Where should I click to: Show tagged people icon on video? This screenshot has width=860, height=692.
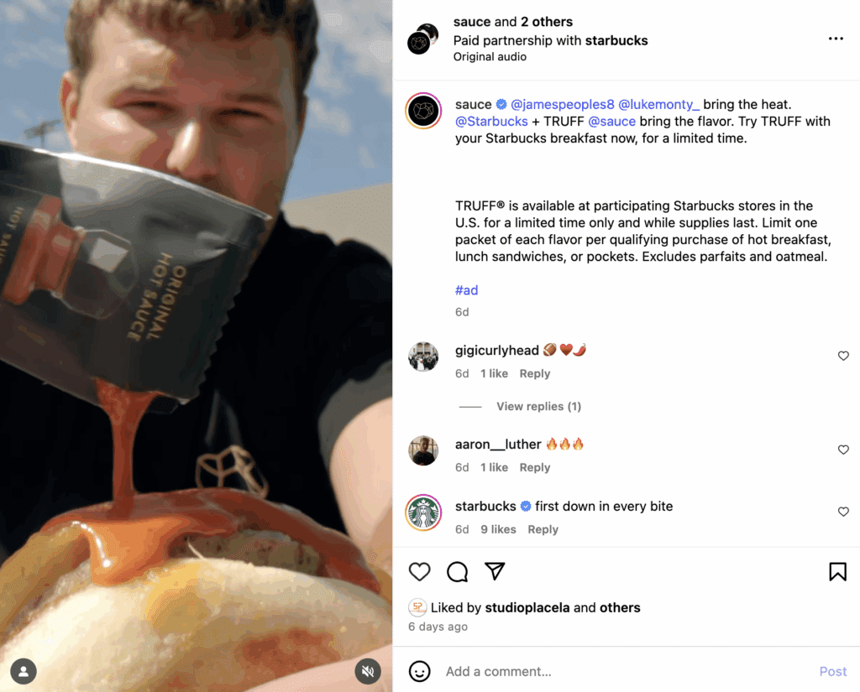pos(24,671)
